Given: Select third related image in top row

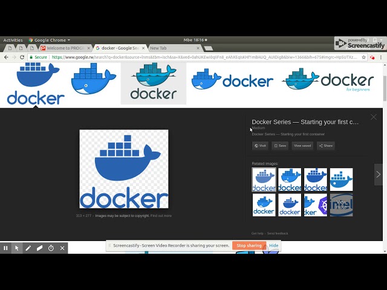Looking at the screenshot, I should coord(316,179).
